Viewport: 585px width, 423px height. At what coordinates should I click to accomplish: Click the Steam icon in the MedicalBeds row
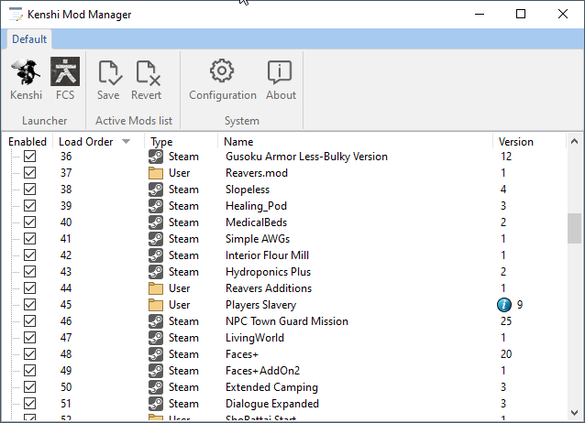tap(156, 222)
